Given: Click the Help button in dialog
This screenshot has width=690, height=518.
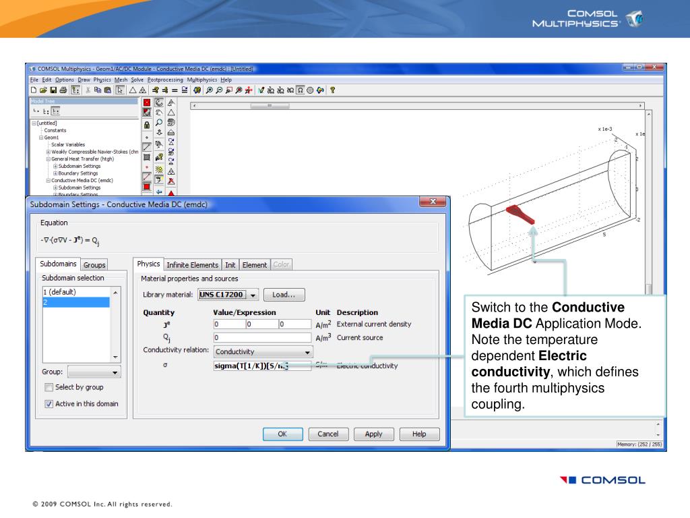Looking at the screenshot, I should 419,434.
